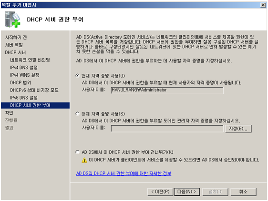
Task: Click the server role wizard header icon
Action: coord(12,20)
